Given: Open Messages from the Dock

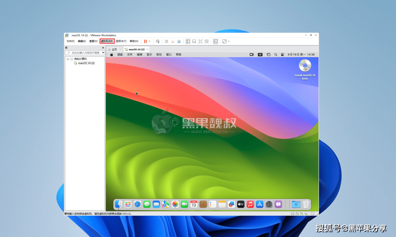Looking at the screenshot, I should (x=147, y=204).
